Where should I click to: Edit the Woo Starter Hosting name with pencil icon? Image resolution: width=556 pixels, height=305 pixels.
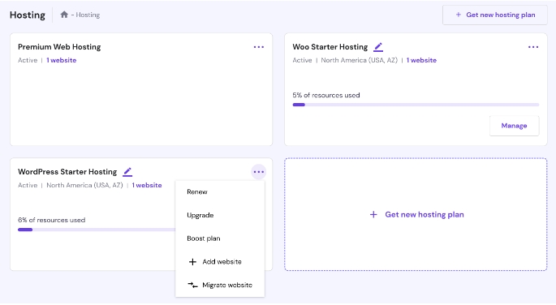(x=378, y=47)
